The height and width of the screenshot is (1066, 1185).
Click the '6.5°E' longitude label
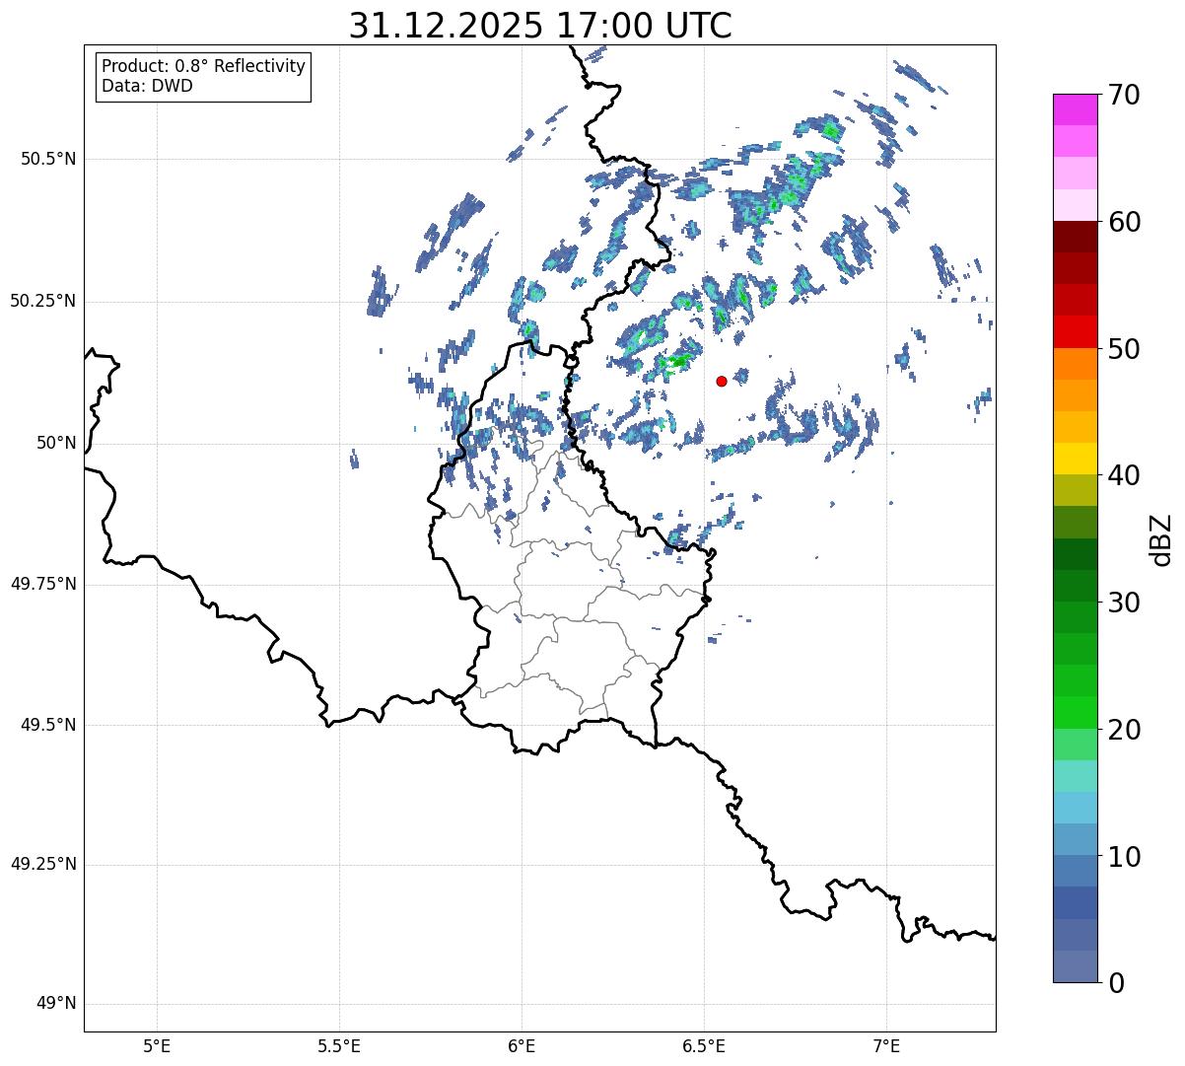tap(705, 1045)
